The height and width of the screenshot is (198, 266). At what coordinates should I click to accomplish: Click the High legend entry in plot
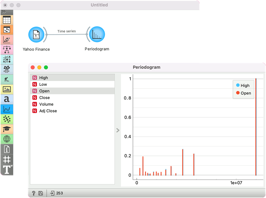(243, 86)
